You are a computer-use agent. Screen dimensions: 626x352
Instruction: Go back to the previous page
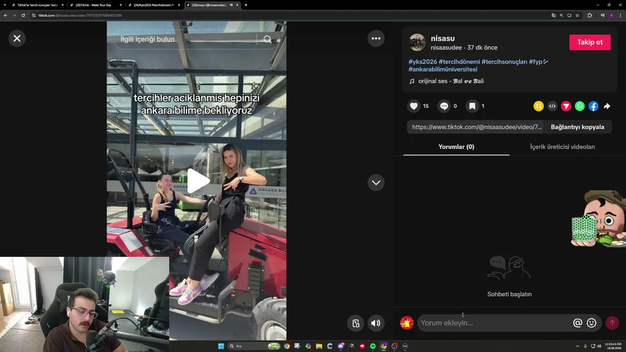coord(5,15)
